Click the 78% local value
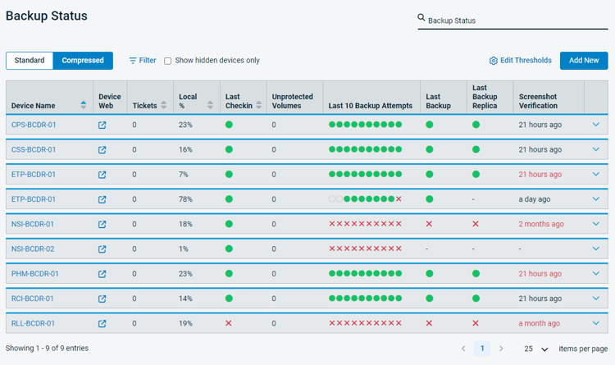The height and width of the screenshot is (365, 615). (x=185, y=199)
